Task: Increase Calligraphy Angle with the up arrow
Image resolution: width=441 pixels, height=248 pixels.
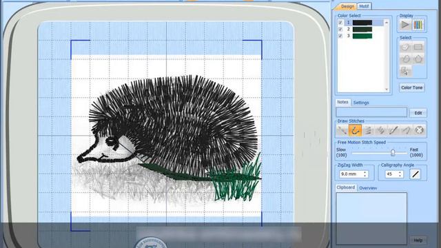Action: (400, 172)
